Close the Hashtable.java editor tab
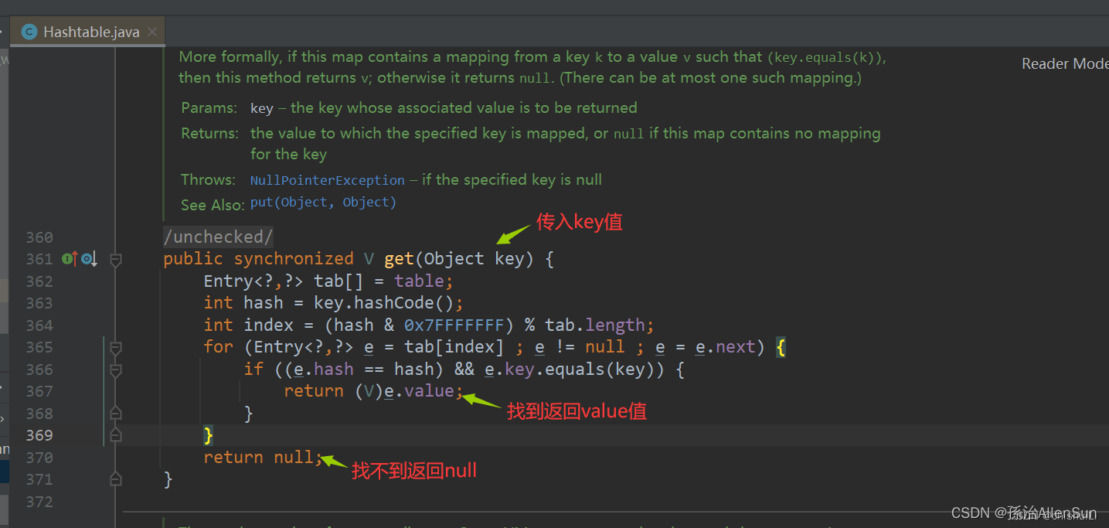Viewport: 1109px width, 528px height. [x=152, y=32]
